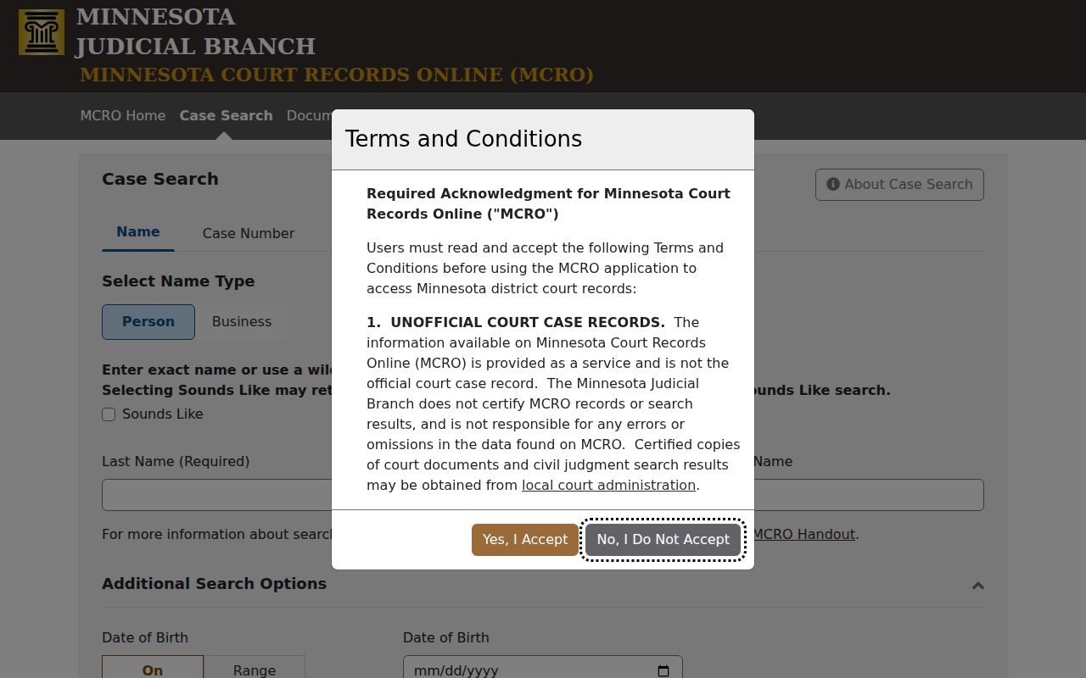Image resolution: width=1086 pixels, height=678 pixels.
Task: Accept terms with Yes, I Accept
Action: pyautogui.click(x=525, y=540)
